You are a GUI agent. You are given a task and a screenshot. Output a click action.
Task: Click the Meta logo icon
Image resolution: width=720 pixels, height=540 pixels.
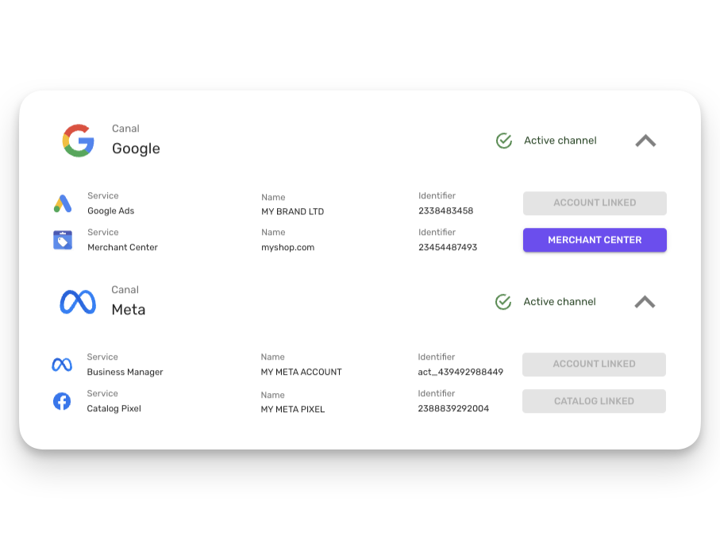pos(78,302)
